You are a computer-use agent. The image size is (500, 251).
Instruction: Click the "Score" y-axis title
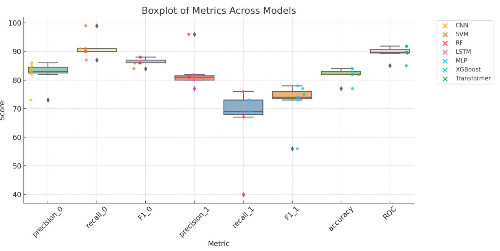[x=3, y=110]
